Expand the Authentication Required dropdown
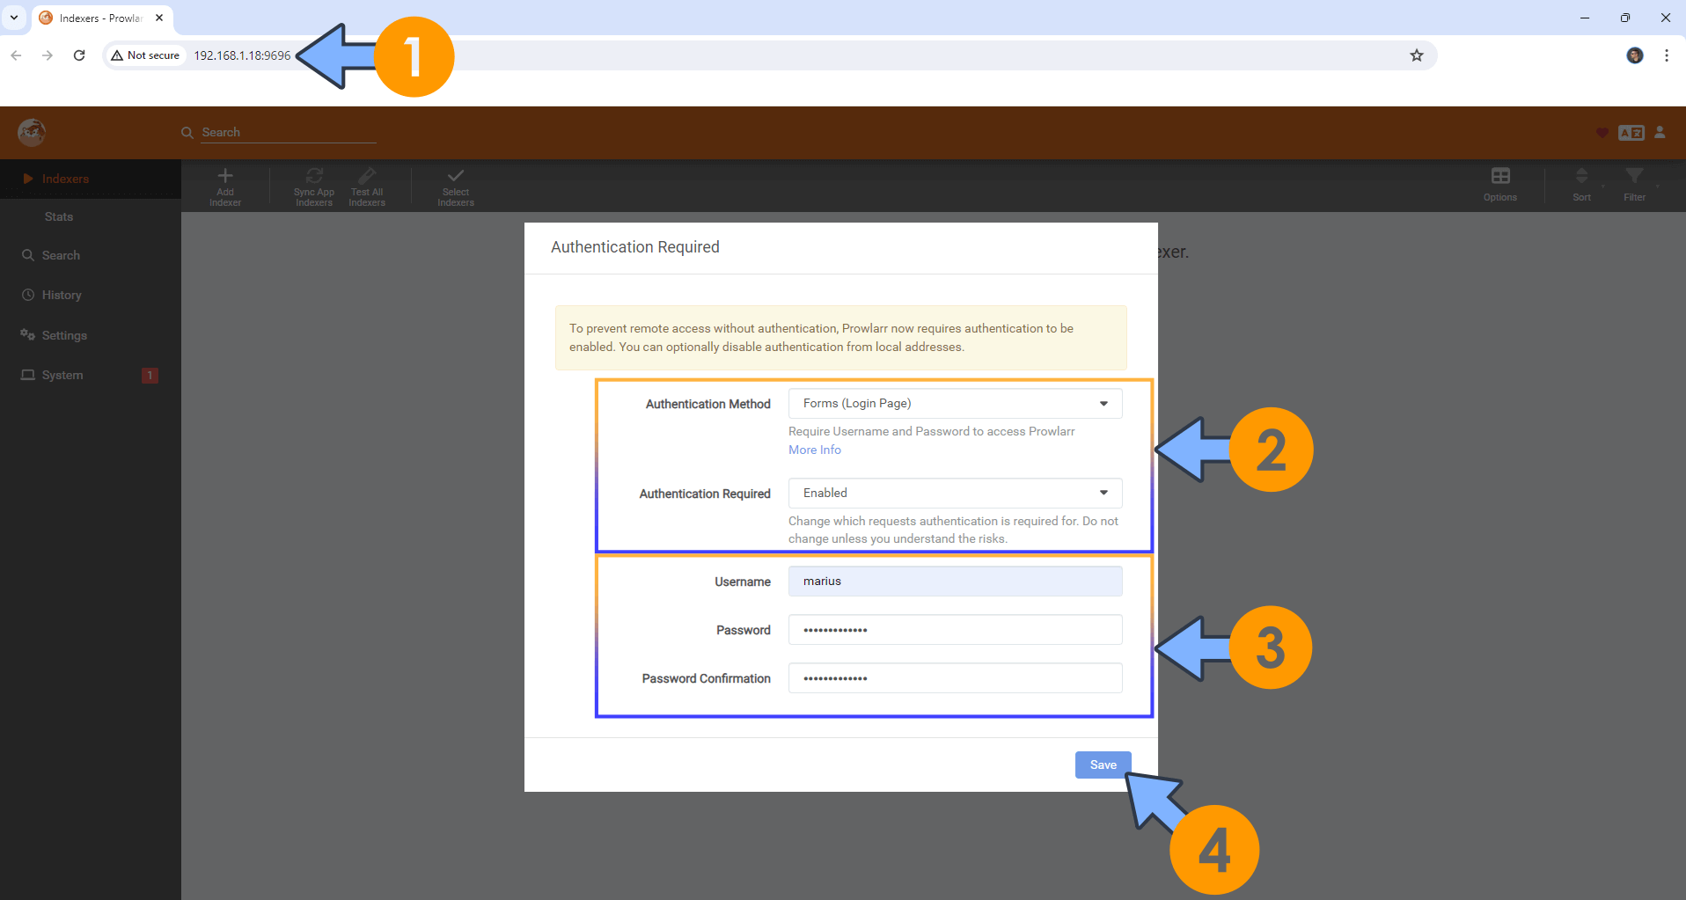 (955, 494)
